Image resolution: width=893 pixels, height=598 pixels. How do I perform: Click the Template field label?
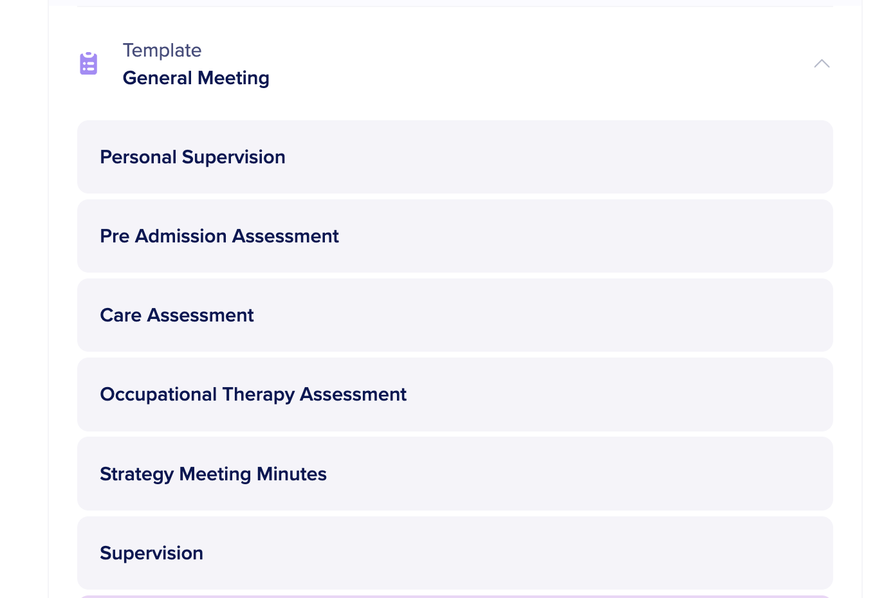click(162, 50)
